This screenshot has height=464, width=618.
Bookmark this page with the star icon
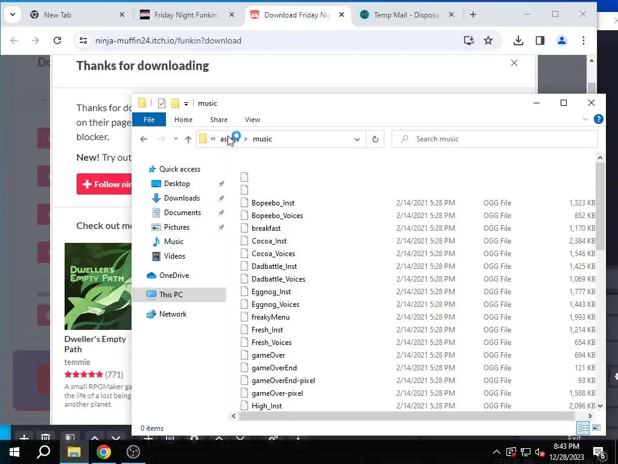coord(488,40)
